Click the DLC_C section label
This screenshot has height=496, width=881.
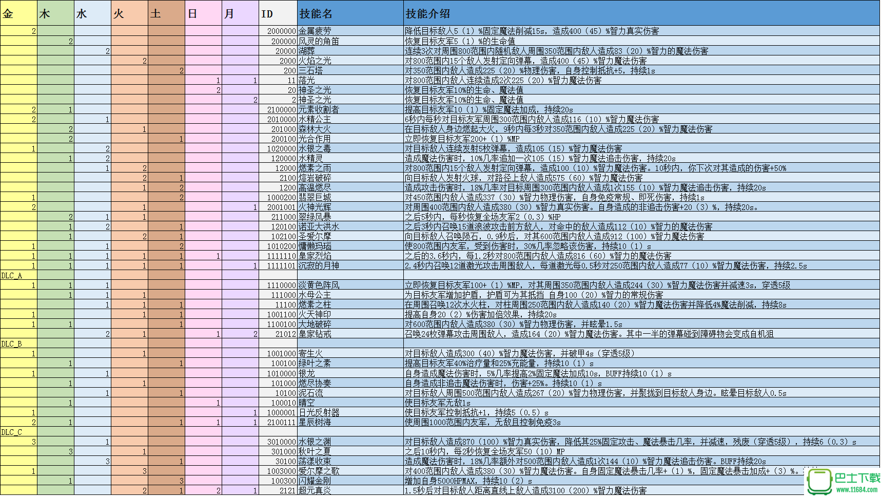click(18, 432)
